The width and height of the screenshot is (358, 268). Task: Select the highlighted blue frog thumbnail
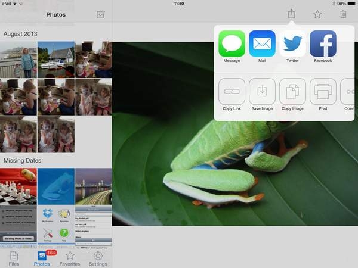56,186
